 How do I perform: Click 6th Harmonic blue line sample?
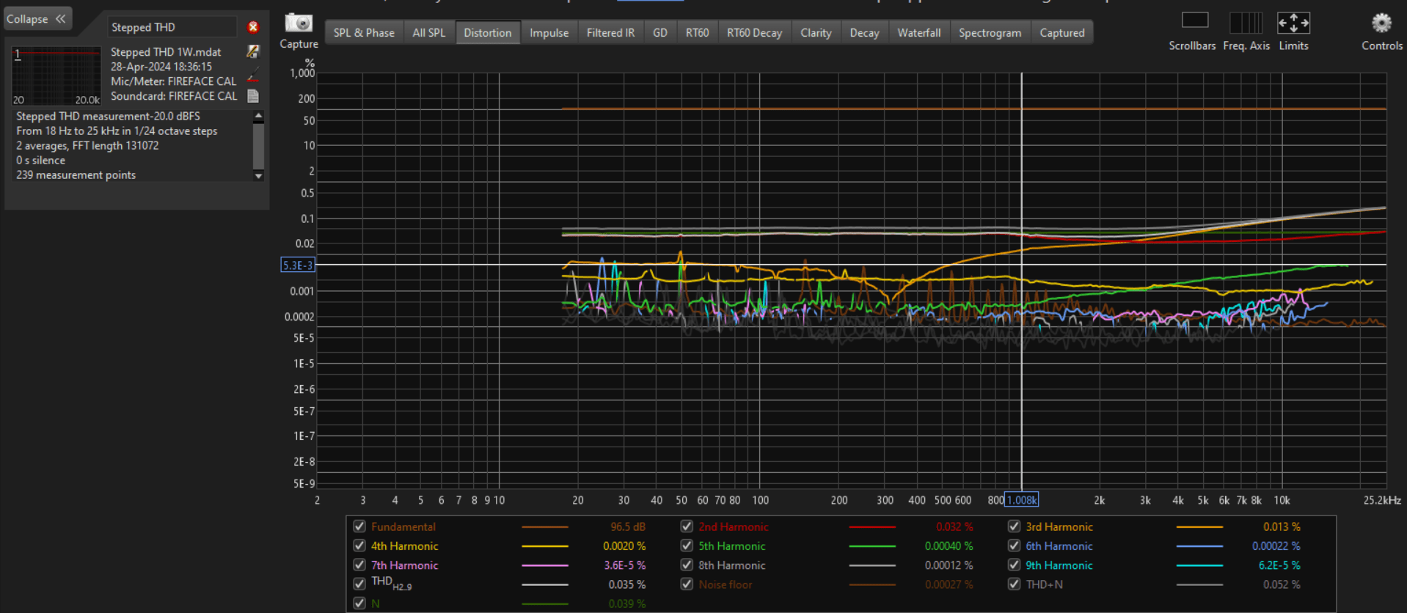pyautogui.click(x=1199, y=546)
